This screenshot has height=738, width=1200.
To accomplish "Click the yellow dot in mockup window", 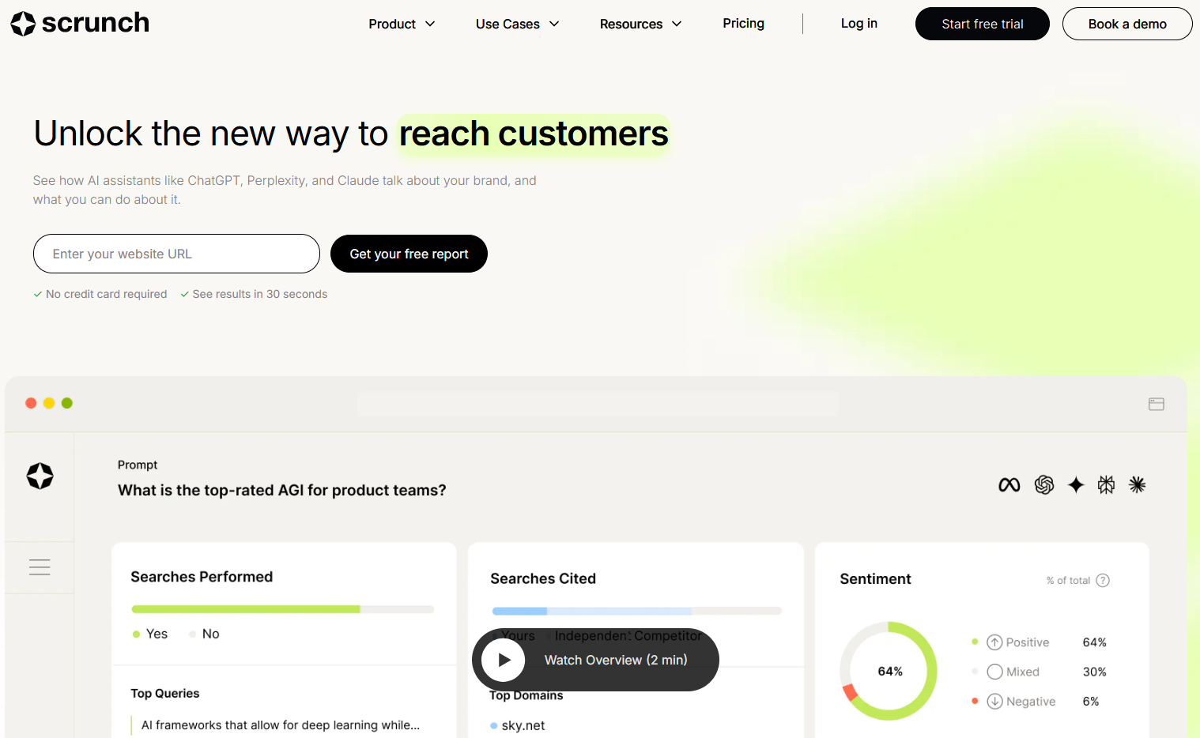I will 49,403.
